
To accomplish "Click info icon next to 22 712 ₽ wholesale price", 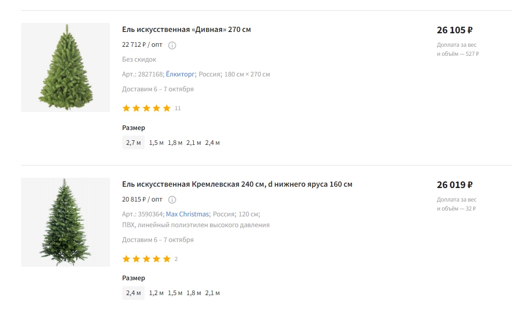I will point(172,45).
